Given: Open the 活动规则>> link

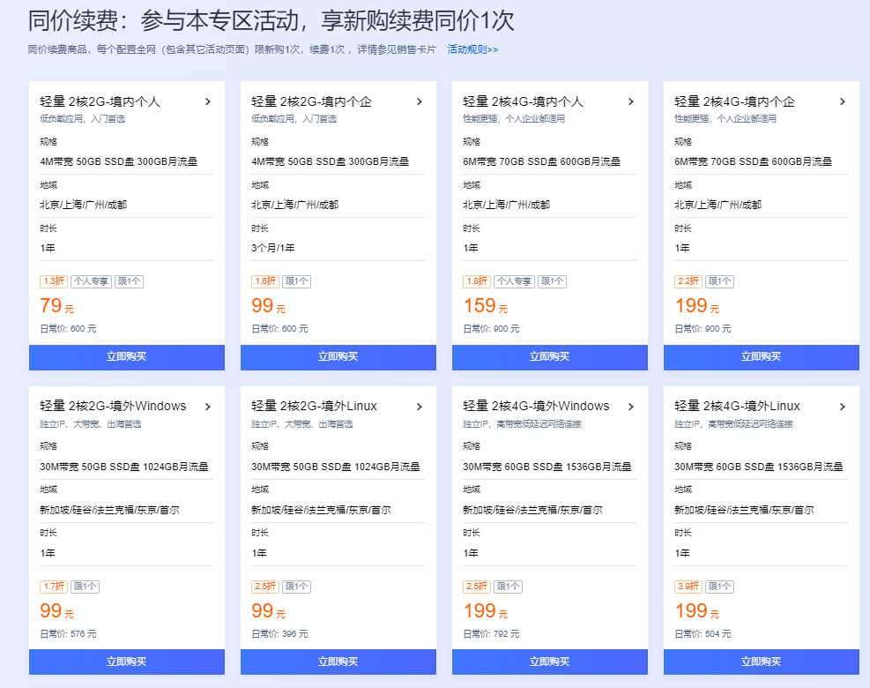Looking at the screenshot, I should point(472,49).
